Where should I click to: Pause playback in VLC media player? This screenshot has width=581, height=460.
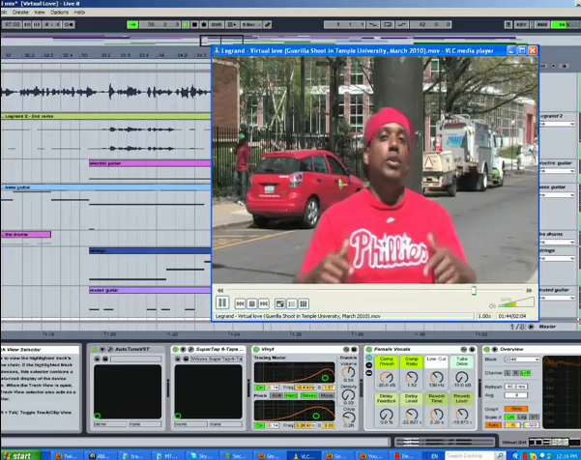coord(222,303)
